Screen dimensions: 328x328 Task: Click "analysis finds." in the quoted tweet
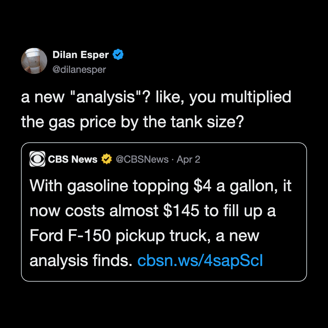pos(81,261)
